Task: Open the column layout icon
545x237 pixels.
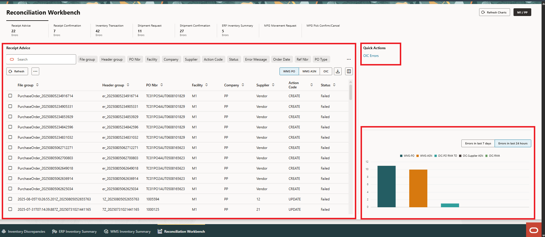Action: click(349, 71)
